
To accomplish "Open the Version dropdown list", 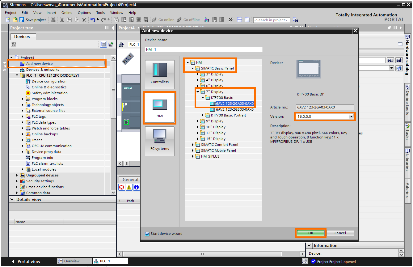I will (351, 117).
